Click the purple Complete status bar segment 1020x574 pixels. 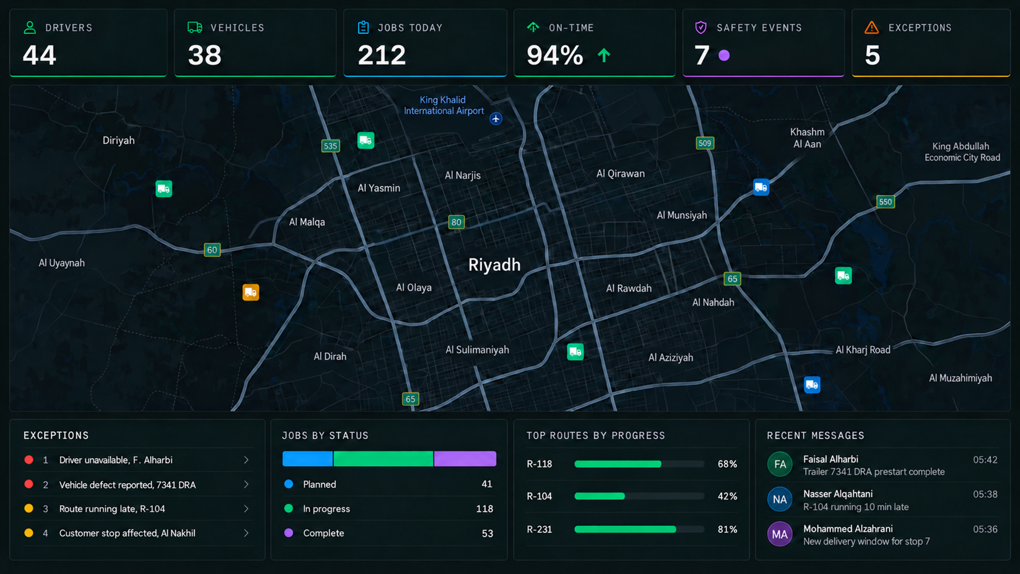pyautogui.click(x=465, y=459)
